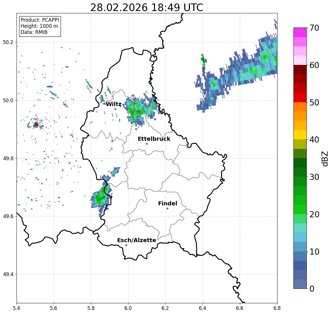Click the dark maroon colorbar segment below 60
332x314 pixels.
pyautogui.click(x=300, y=70)
